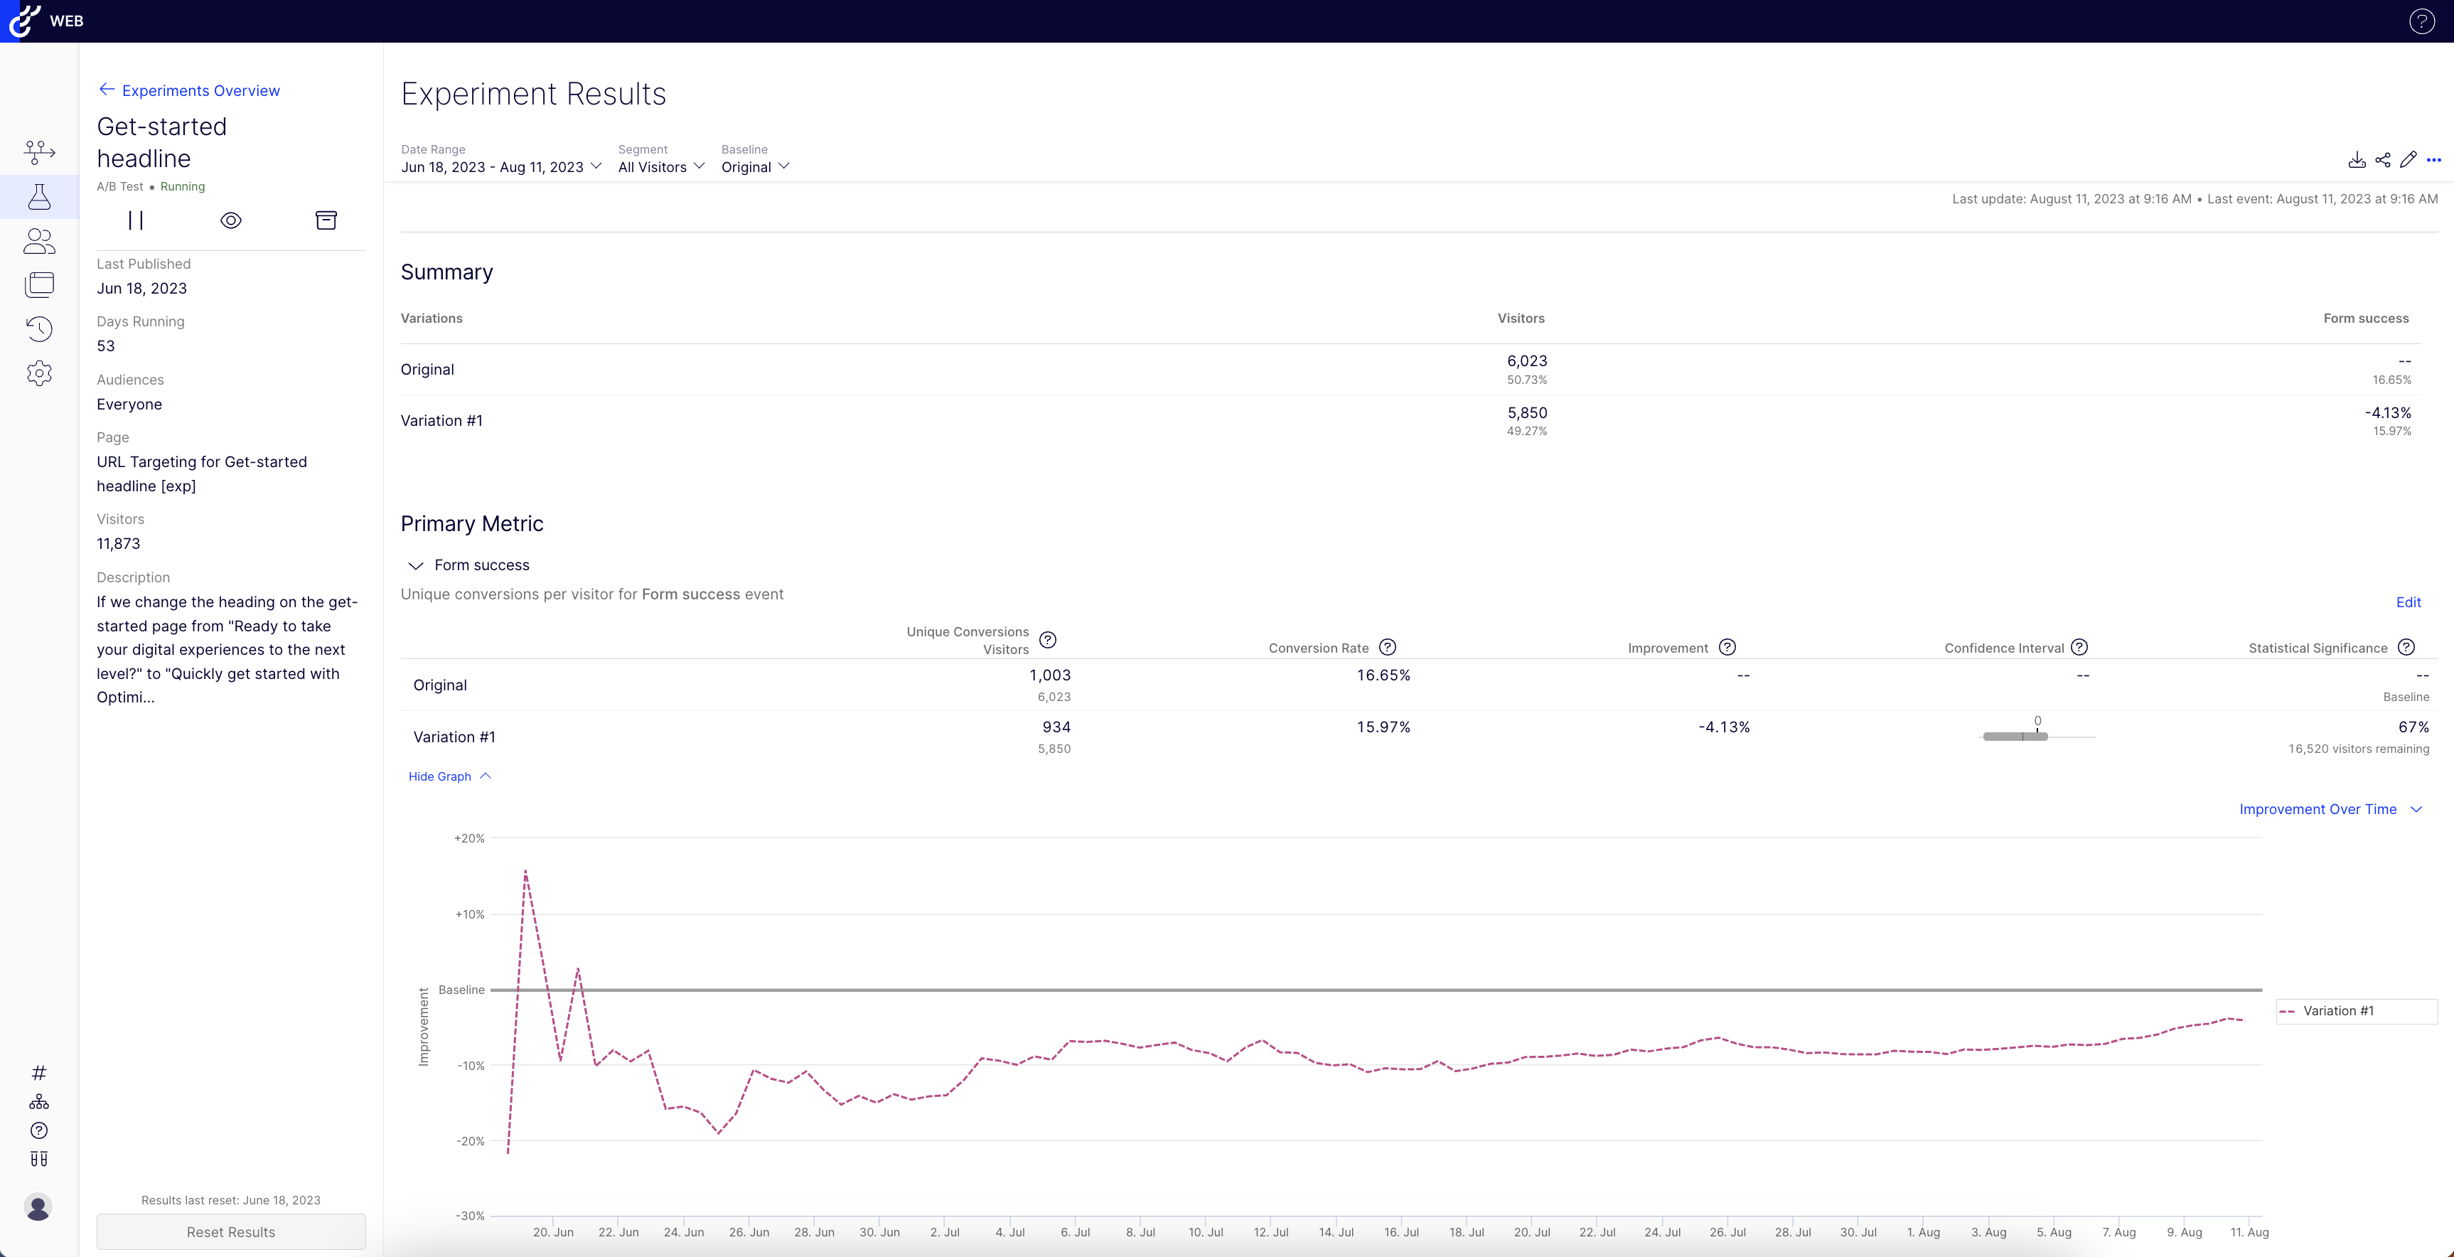Download the experiment results report

pyautogui.click(x=2357, y=159)
